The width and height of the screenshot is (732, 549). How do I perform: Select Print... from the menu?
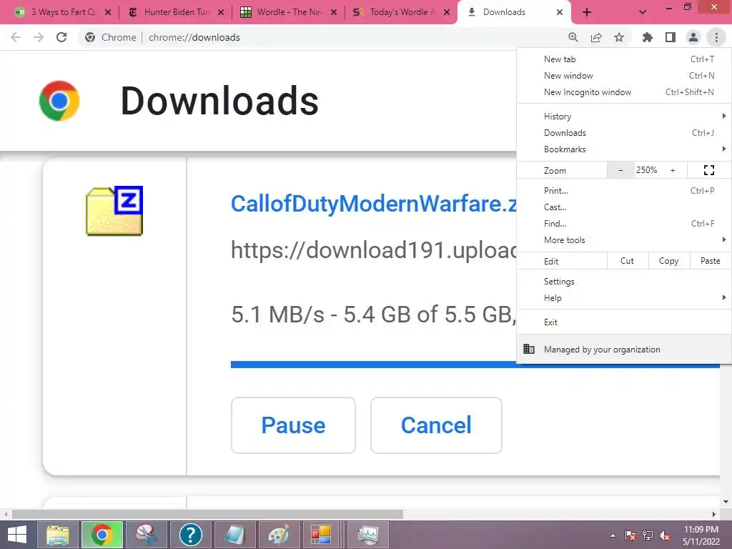click(x=623, y=190)
